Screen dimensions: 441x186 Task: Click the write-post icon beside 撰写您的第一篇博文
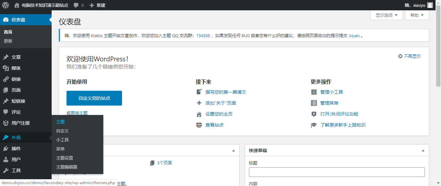click(x=199, y=92)
